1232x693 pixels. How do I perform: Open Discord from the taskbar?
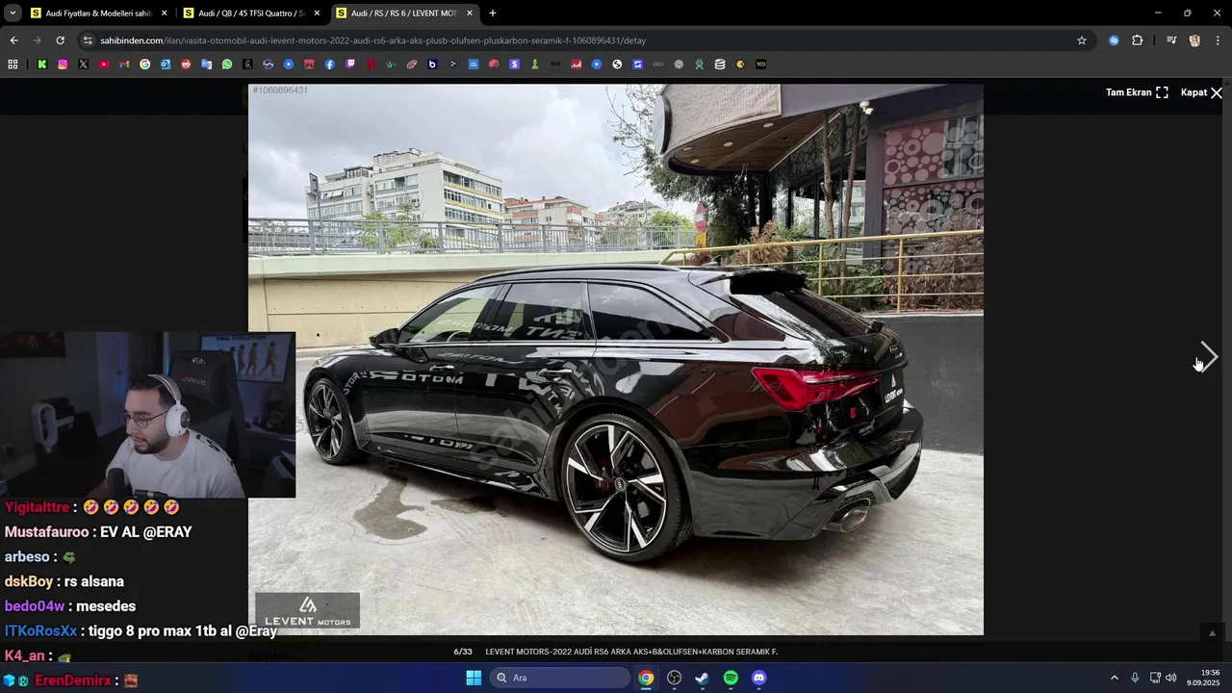pyautogui.click(x=758, y=678)
